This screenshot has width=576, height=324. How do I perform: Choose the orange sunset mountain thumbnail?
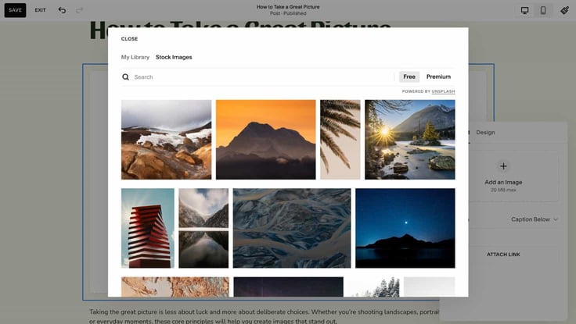[265, 140]
